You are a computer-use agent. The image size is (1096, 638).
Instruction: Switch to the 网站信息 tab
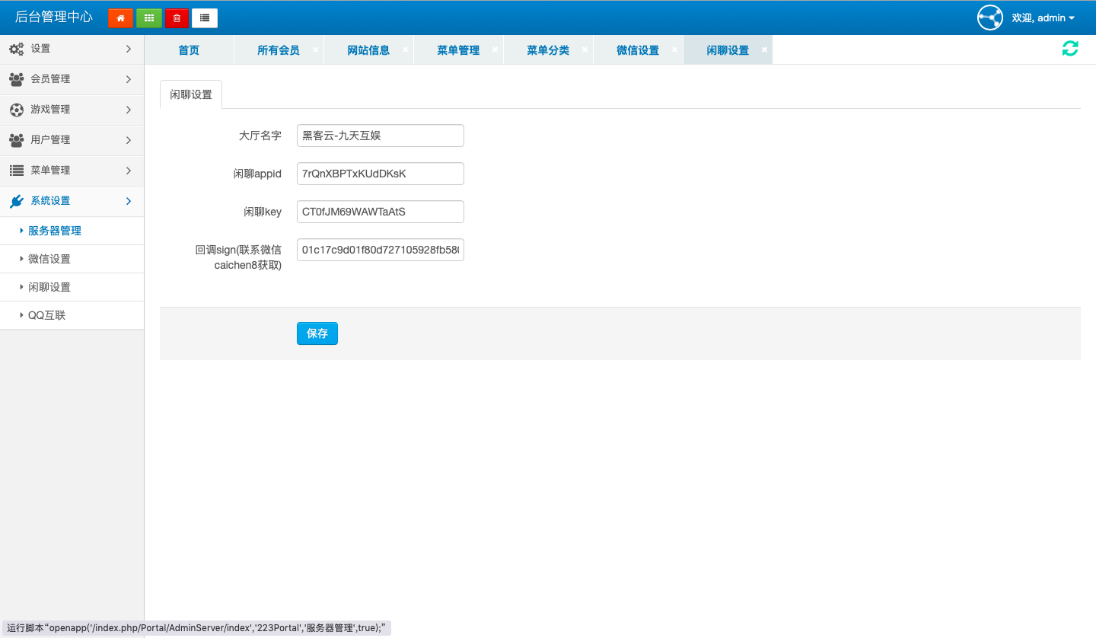point(368,50)
